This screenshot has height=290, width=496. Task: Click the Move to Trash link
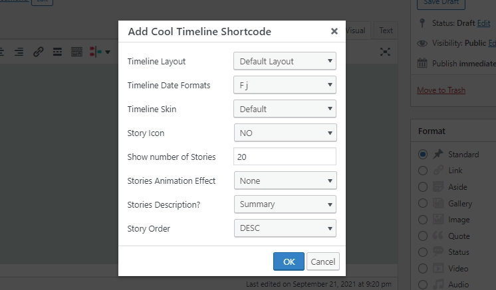[x=441, y=90]
